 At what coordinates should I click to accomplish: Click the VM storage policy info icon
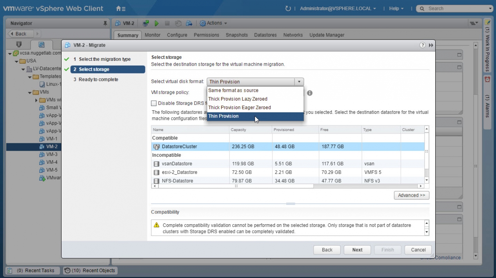[x=309, y=93]
